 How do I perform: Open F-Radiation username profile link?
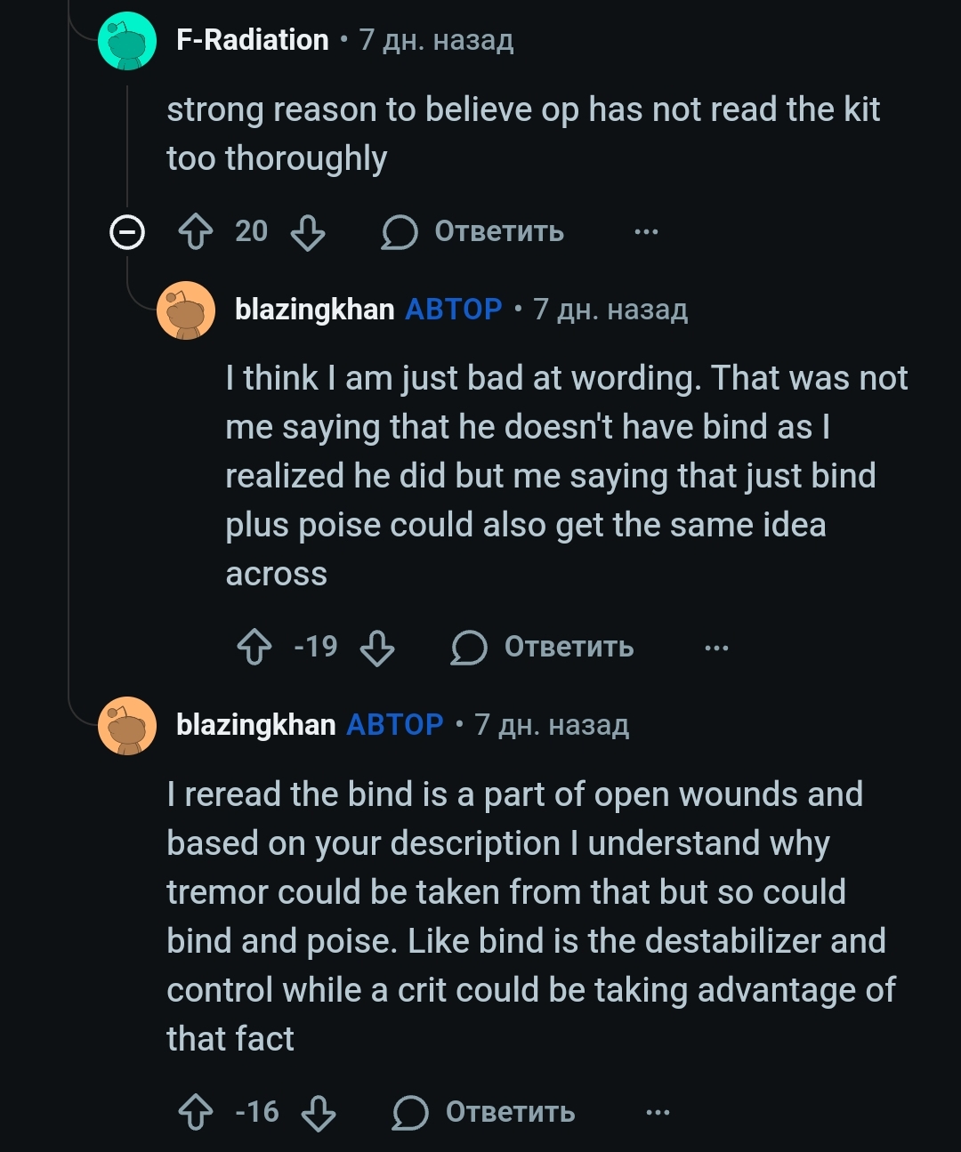[x=253, y=40]
